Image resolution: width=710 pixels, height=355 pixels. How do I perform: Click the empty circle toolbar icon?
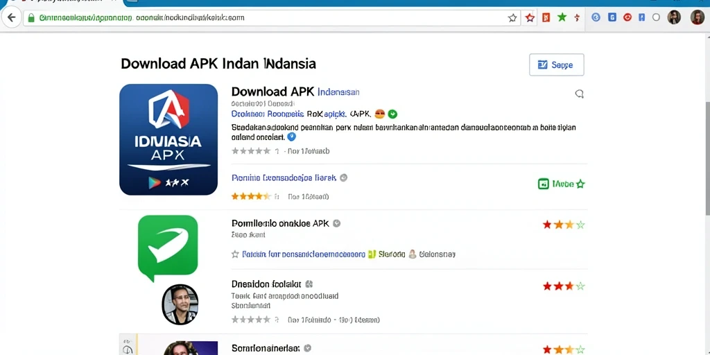click(x=656, y=17)
